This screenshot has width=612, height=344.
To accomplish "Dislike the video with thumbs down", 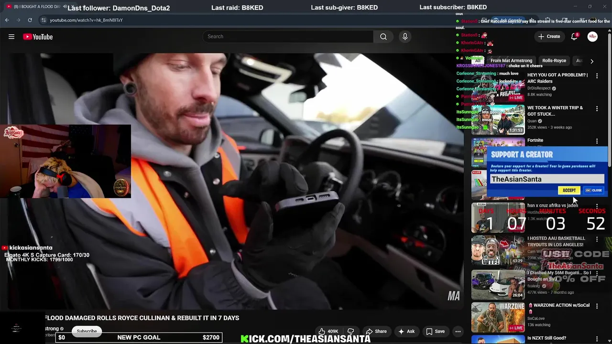I will (x=350, y=331).
